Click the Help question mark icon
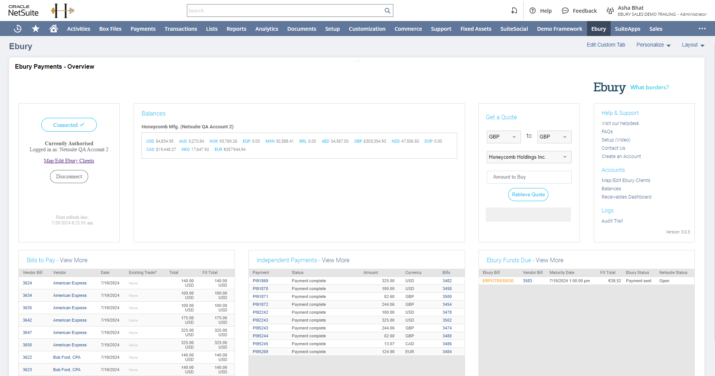This screenshot has height=376, width=715. [533, 11]
